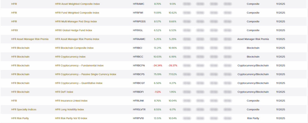Click the 1.95% value for HFRBDFI
The width and height of the screenshot is (308, 123).
pyautogui.click(x=173, y=92)
